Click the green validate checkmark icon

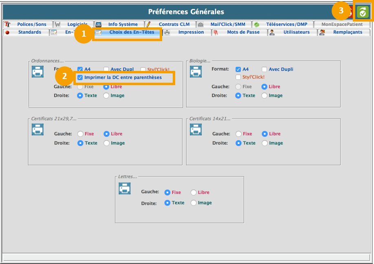[362, 12]
